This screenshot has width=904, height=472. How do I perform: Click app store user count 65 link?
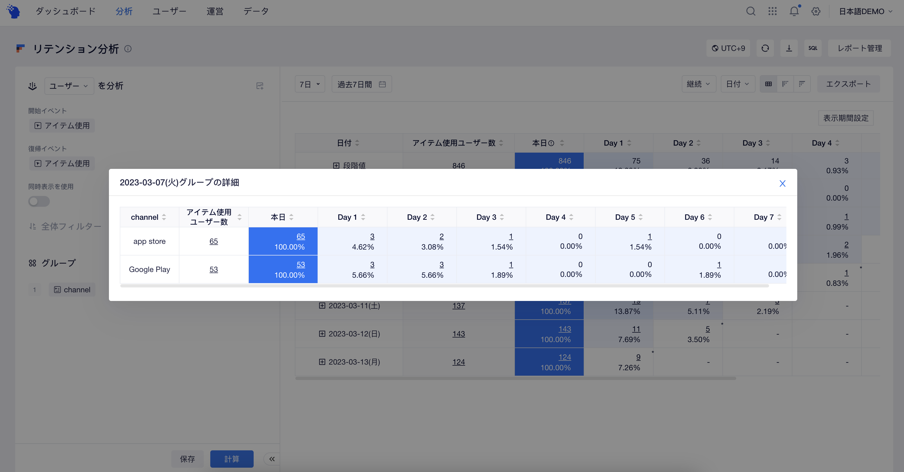[213, 241]
